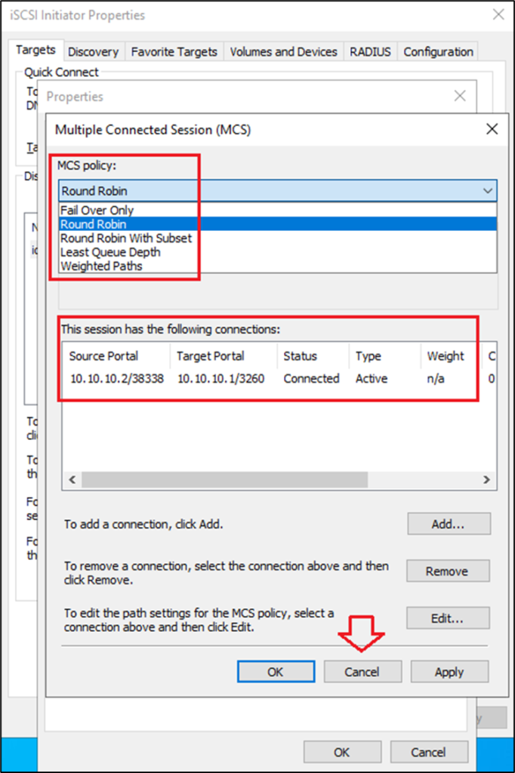Click the Source Portal column header
This screenshot has width=515, height=773.
click(x=104, y=356)
